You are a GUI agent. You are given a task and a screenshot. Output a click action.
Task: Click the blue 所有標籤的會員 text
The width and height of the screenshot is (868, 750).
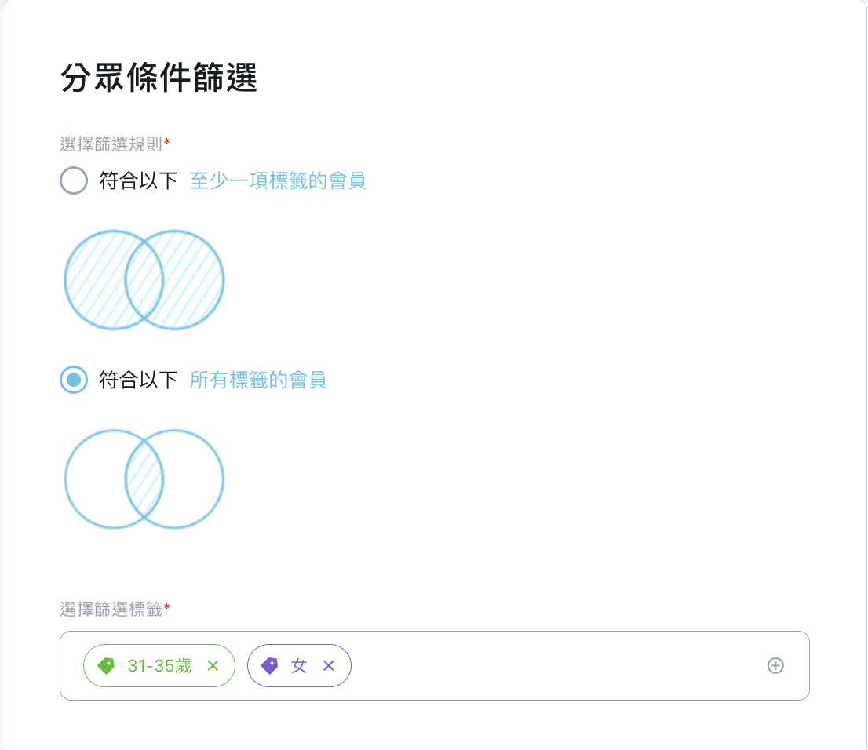pos(258,380)
